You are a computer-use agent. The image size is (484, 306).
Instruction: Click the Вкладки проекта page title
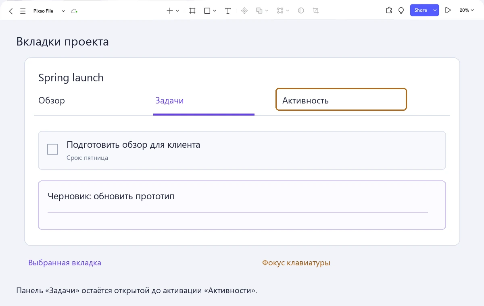(63, 41)
